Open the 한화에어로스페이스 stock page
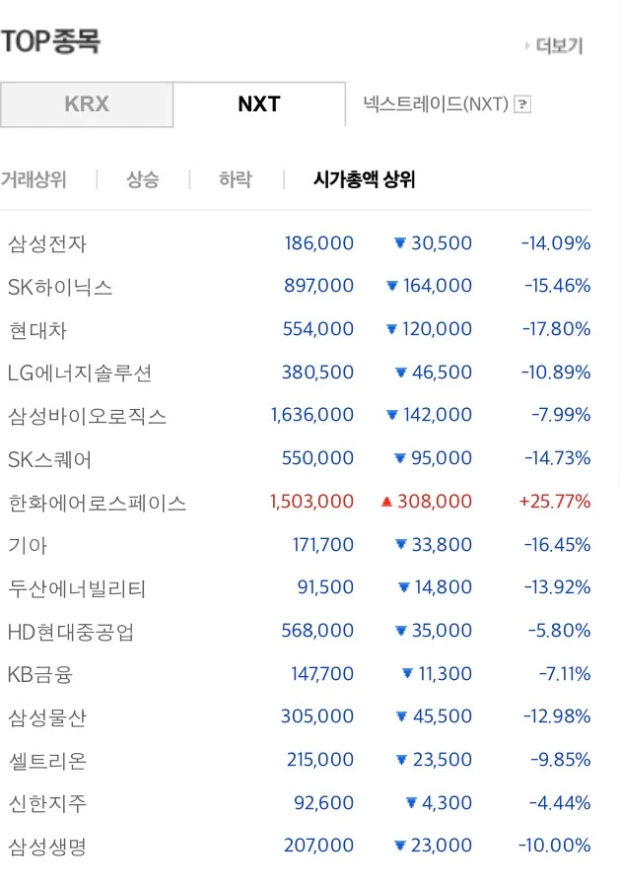 click(97, 503)
